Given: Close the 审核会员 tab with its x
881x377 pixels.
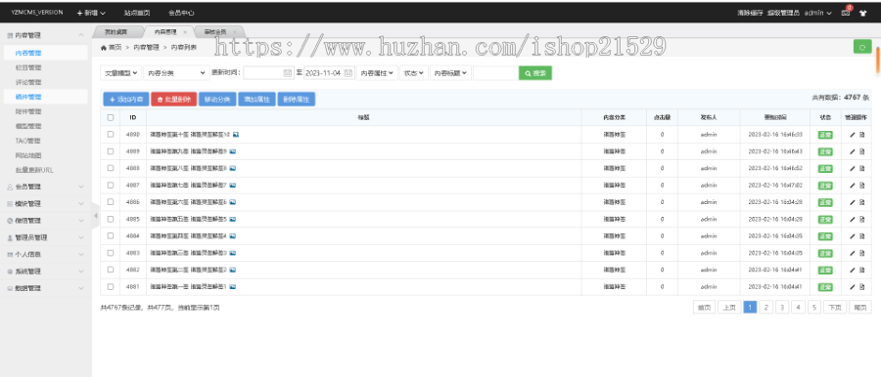Looking at the screenshot, I should pyautogui.click(x=234, y=32).
